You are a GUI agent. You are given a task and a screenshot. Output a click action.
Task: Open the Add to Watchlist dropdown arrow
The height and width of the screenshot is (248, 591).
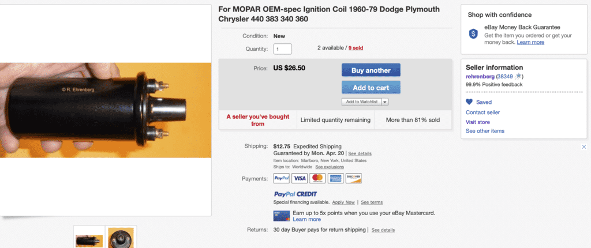[385, 102]
